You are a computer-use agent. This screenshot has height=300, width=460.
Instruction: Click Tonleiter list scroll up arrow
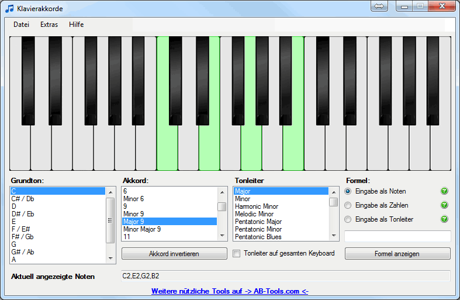334,192
